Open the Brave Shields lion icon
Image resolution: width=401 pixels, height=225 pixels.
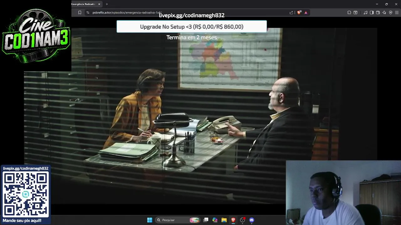(299, 12)
